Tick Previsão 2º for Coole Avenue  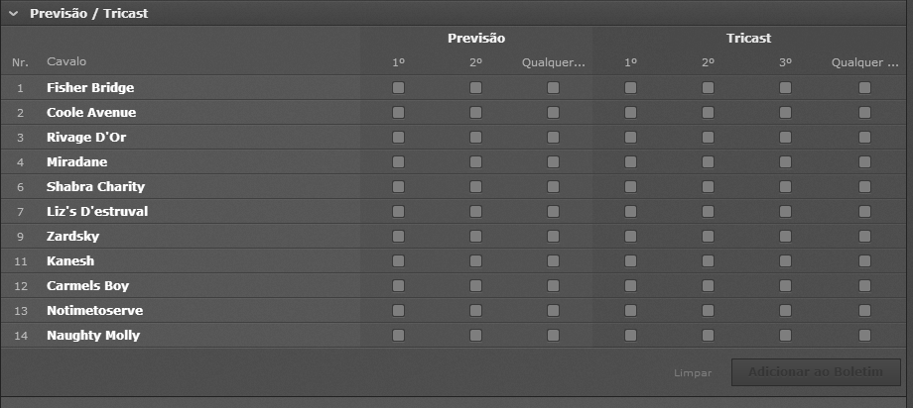click(476, 113)
